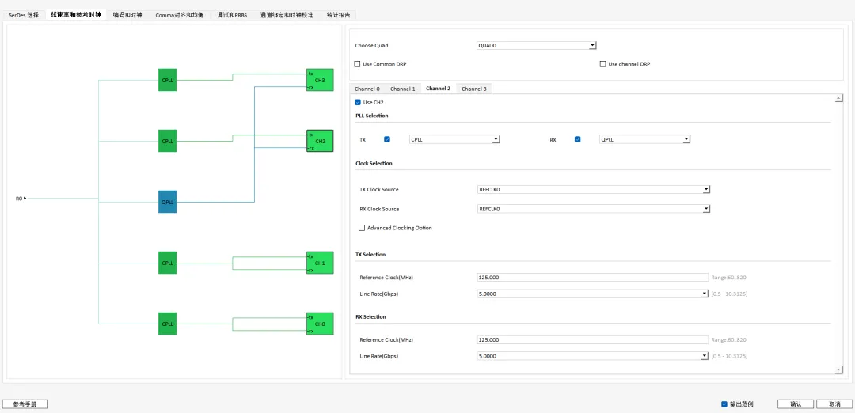This screenshot has width=855, height=413.
Task: Click the R0 reference clock input marker
Action: [21, 199]
